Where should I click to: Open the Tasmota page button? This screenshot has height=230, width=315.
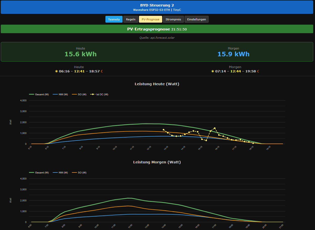[114, 19]
